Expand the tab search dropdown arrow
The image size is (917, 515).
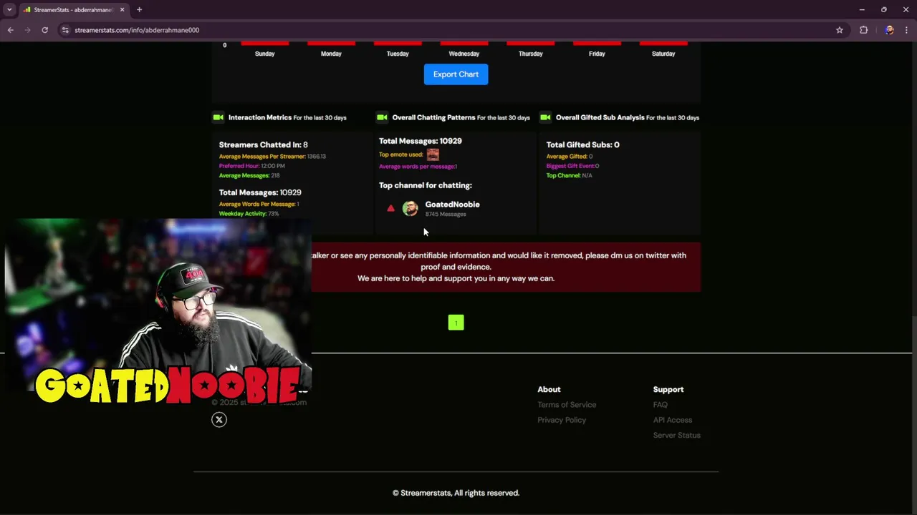coord(9,10)
